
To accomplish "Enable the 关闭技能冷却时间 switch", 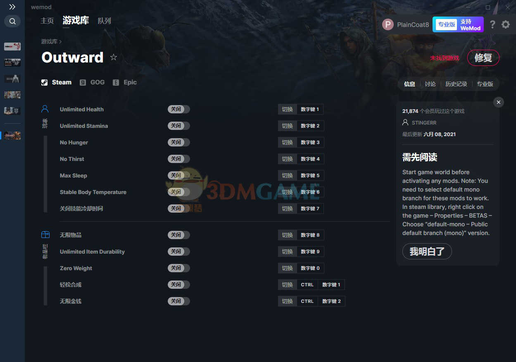I will click(x=179, y=209).
